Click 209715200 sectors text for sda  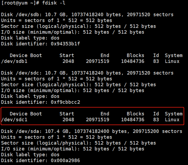click(157, 131)
